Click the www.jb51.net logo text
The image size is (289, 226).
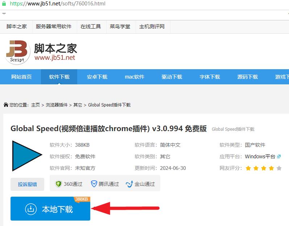coord(55,58)
